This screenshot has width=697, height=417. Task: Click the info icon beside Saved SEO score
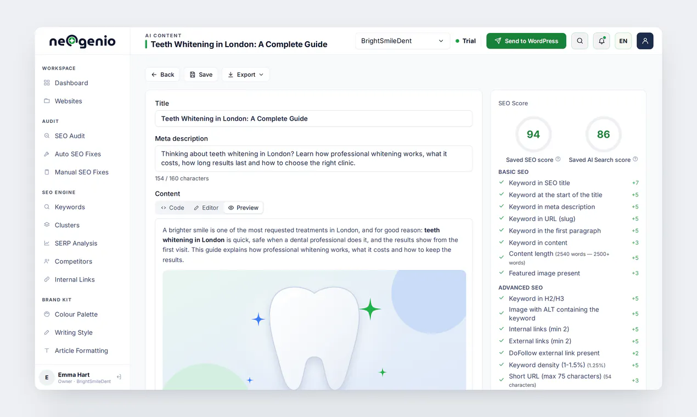point(558,159)
